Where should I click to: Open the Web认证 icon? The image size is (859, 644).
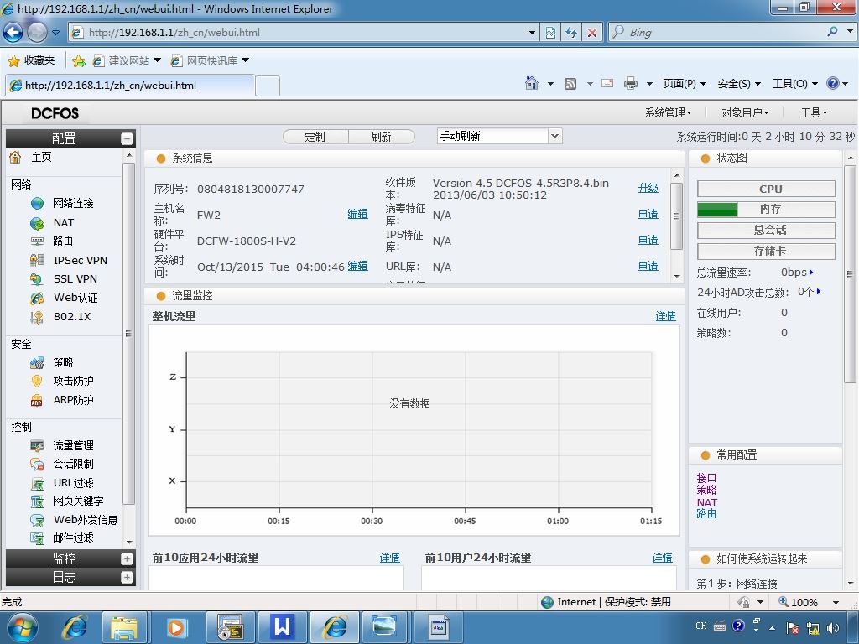(x=37, y=298)
